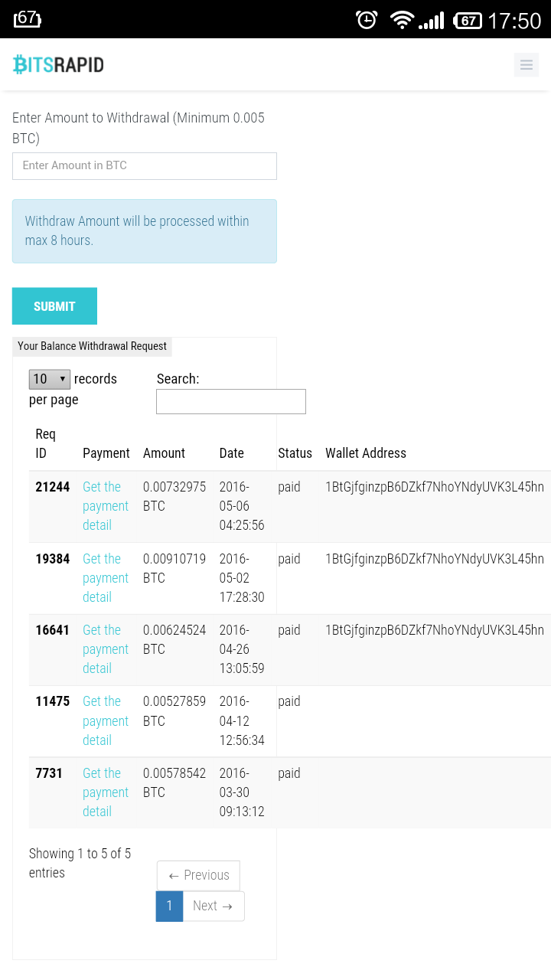Image resolution: width=551 pixels, height=980 pixels.
Task: Select page 1 in pagination
Action: pyautogui.click(x=169, y=906)
